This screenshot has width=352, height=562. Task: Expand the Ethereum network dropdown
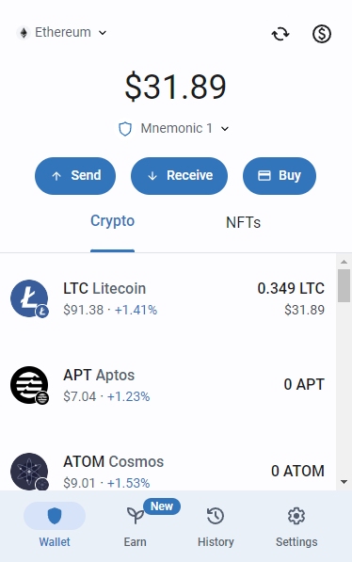coord(62,33)
